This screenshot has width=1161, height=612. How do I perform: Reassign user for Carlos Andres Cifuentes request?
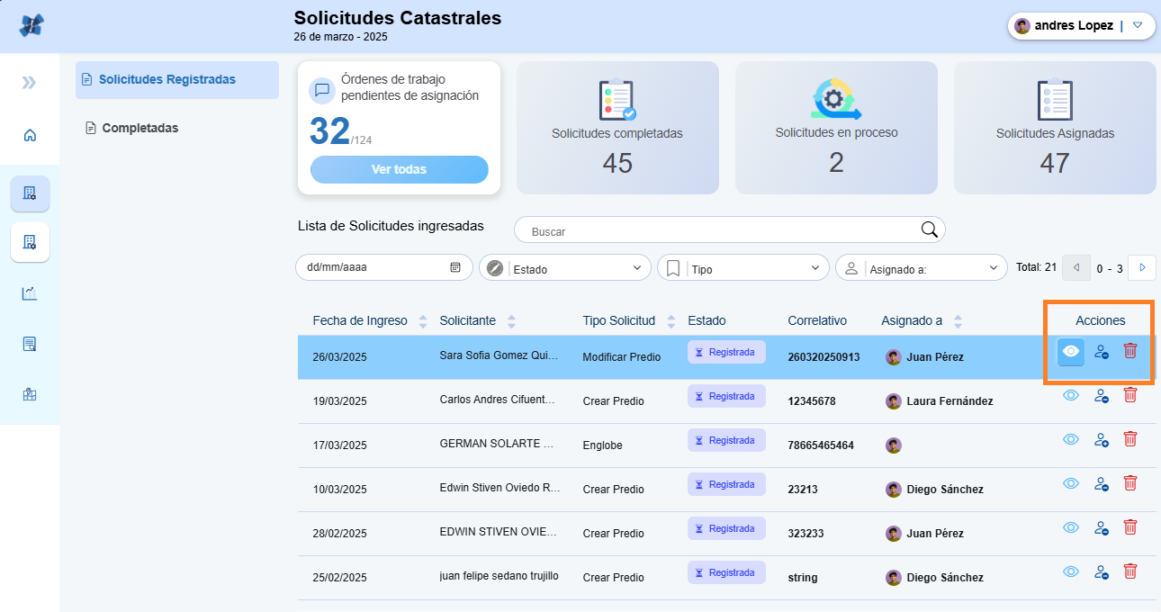click(1101, 396)
